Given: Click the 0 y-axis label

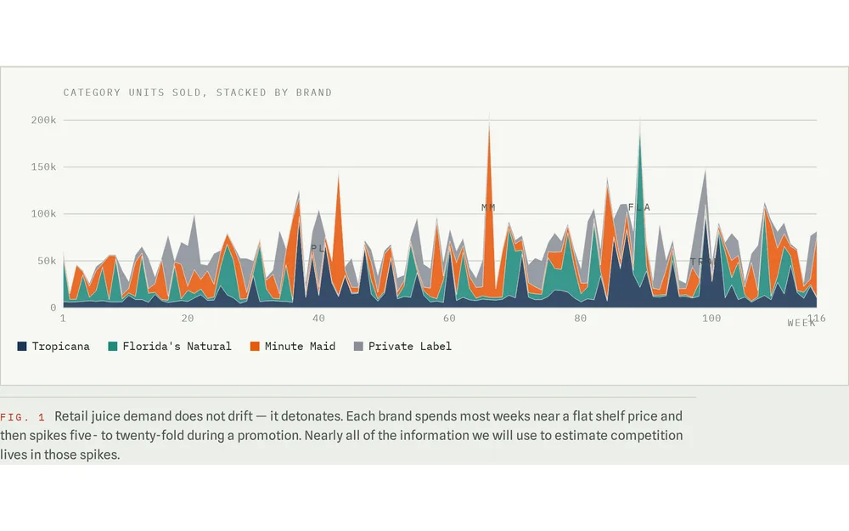Looking at the screenshot, I should [53, 308].
